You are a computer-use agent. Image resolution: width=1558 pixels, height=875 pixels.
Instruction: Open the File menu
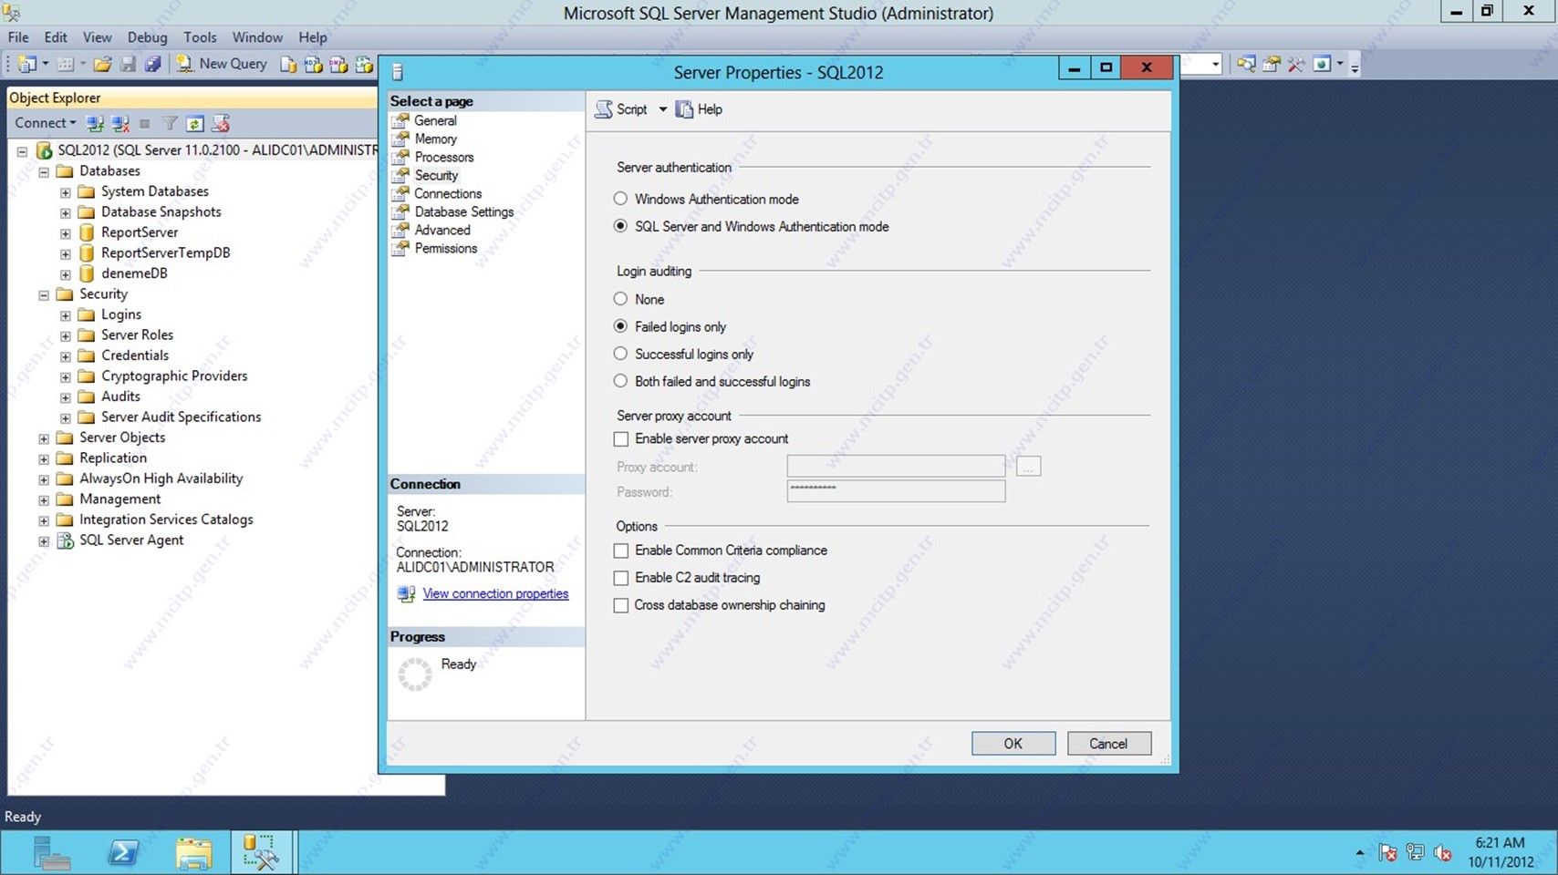click(18, 37)
